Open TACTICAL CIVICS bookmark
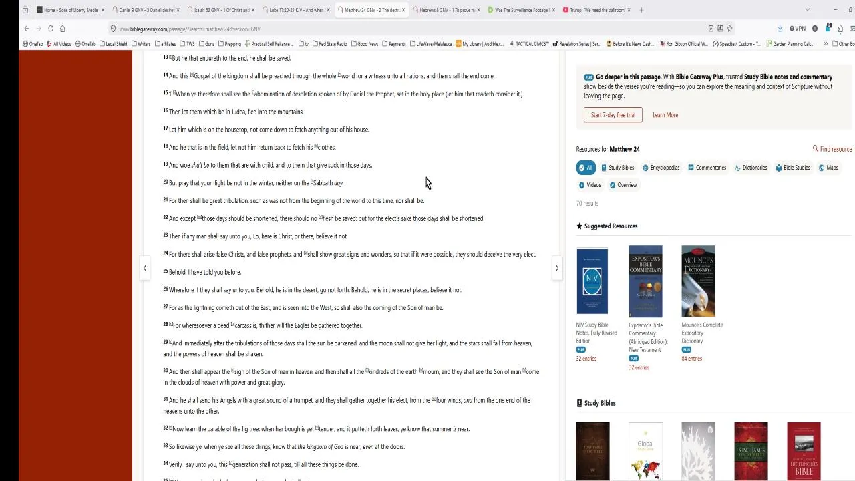The height and width of the screenshot is (481, 855). point(529,44)
